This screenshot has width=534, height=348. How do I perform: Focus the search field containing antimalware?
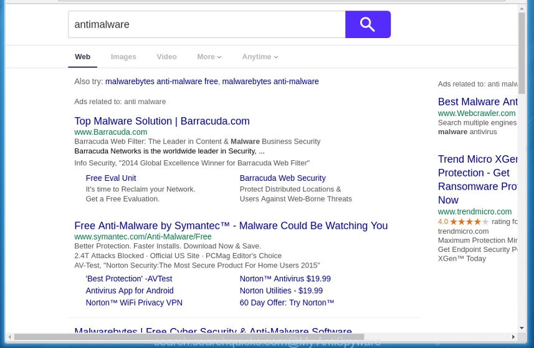(207, 24)
